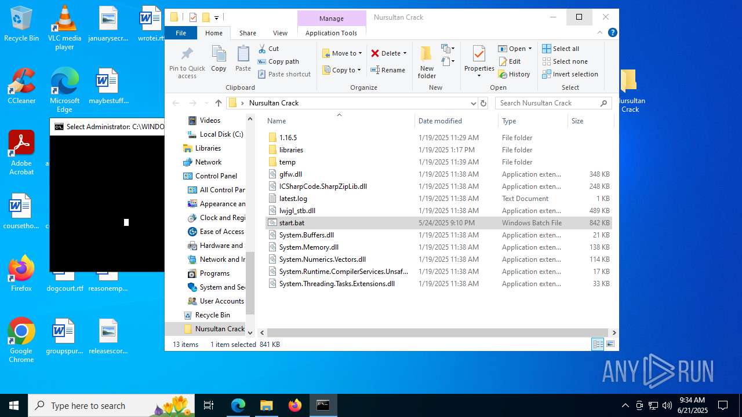Image resolution: width=742 pixels, height=417 pixels.
Task: Click Select all in ribbon
Action: (561, 49)
